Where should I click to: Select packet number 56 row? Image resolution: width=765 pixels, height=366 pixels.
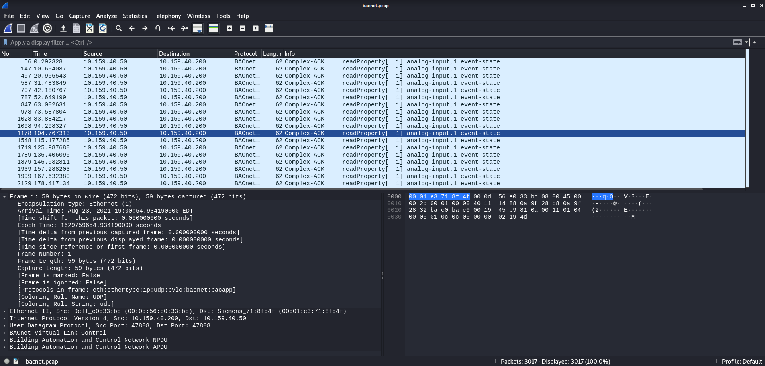tap(373, 61)
